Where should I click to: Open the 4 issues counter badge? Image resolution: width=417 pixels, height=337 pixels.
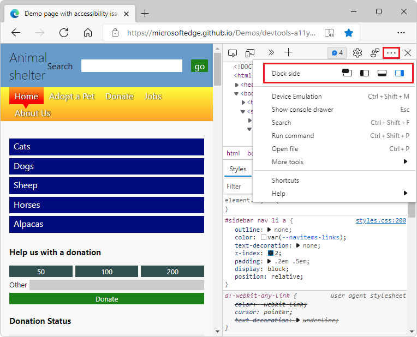(337, 53)
